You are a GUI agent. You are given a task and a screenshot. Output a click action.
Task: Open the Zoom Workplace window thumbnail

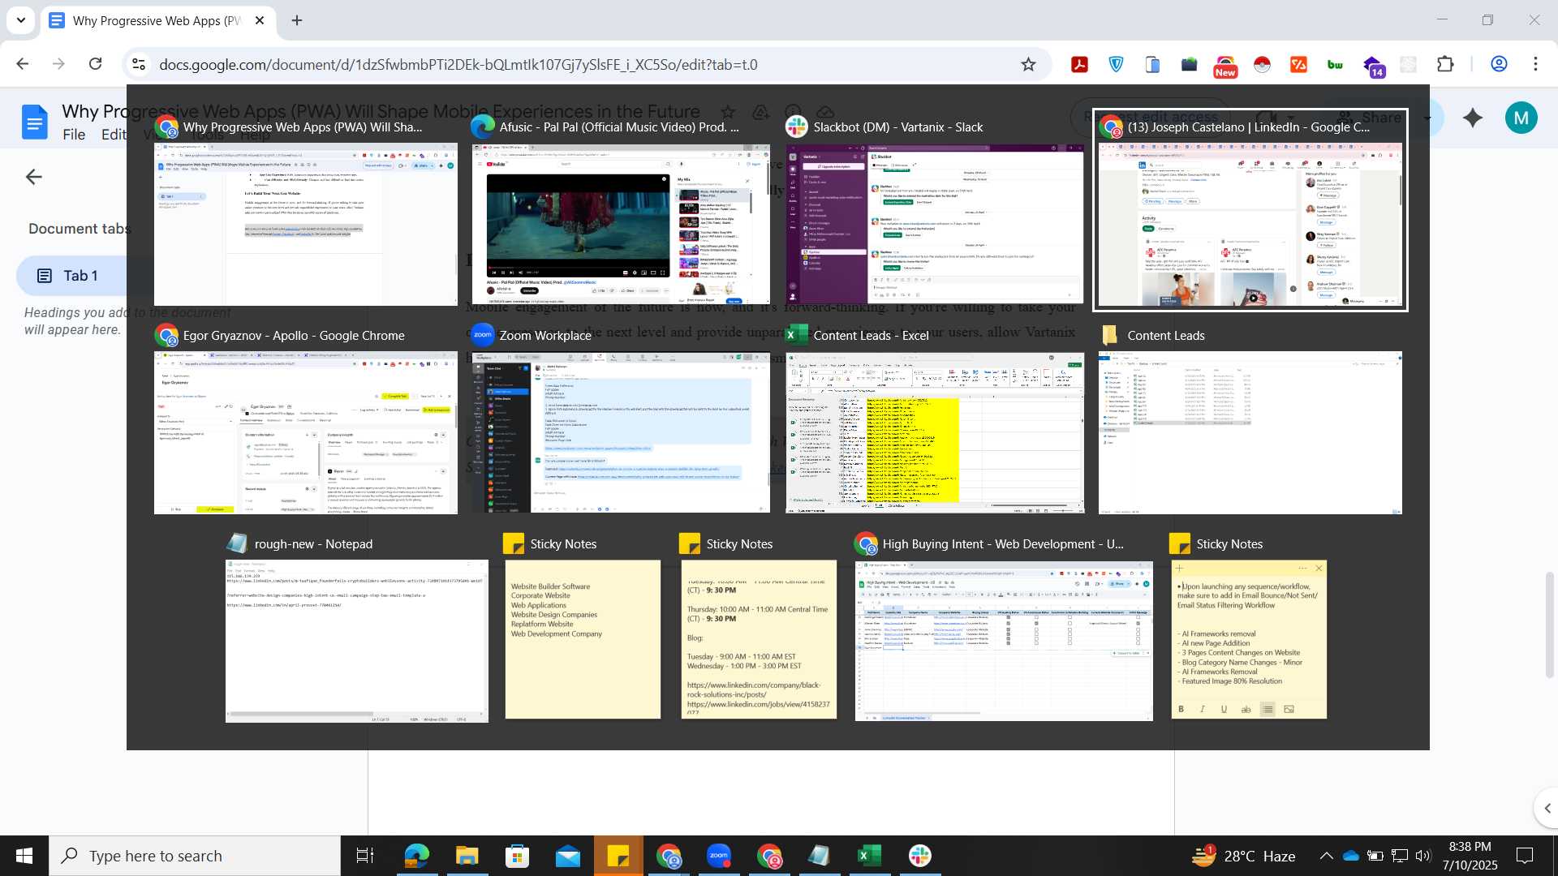[x=621, y=432]
